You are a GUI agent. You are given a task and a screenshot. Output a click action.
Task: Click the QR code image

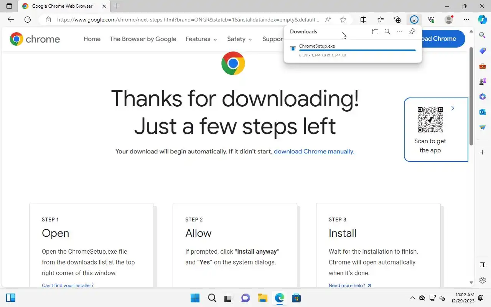tap(430, 120)
